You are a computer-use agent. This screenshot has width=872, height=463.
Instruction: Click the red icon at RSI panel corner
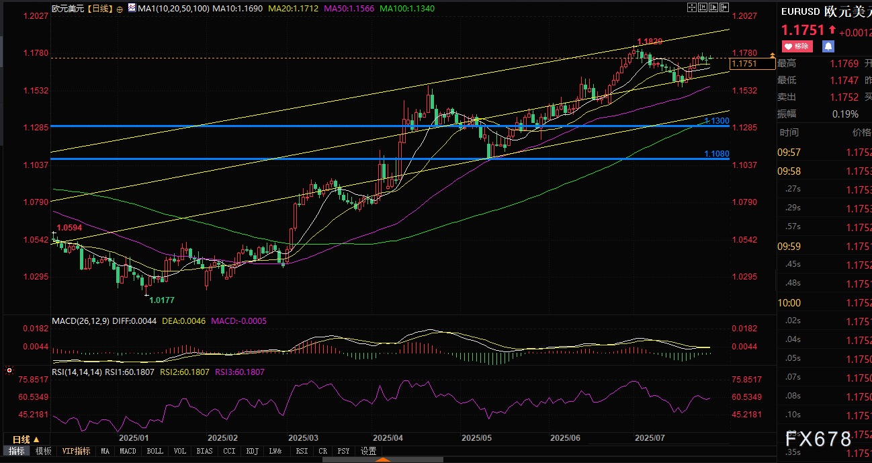pyautogui.click(x=9, y=370)
